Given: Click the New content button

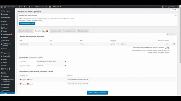Looking at the screenshot, I should [x=31, y=7].
